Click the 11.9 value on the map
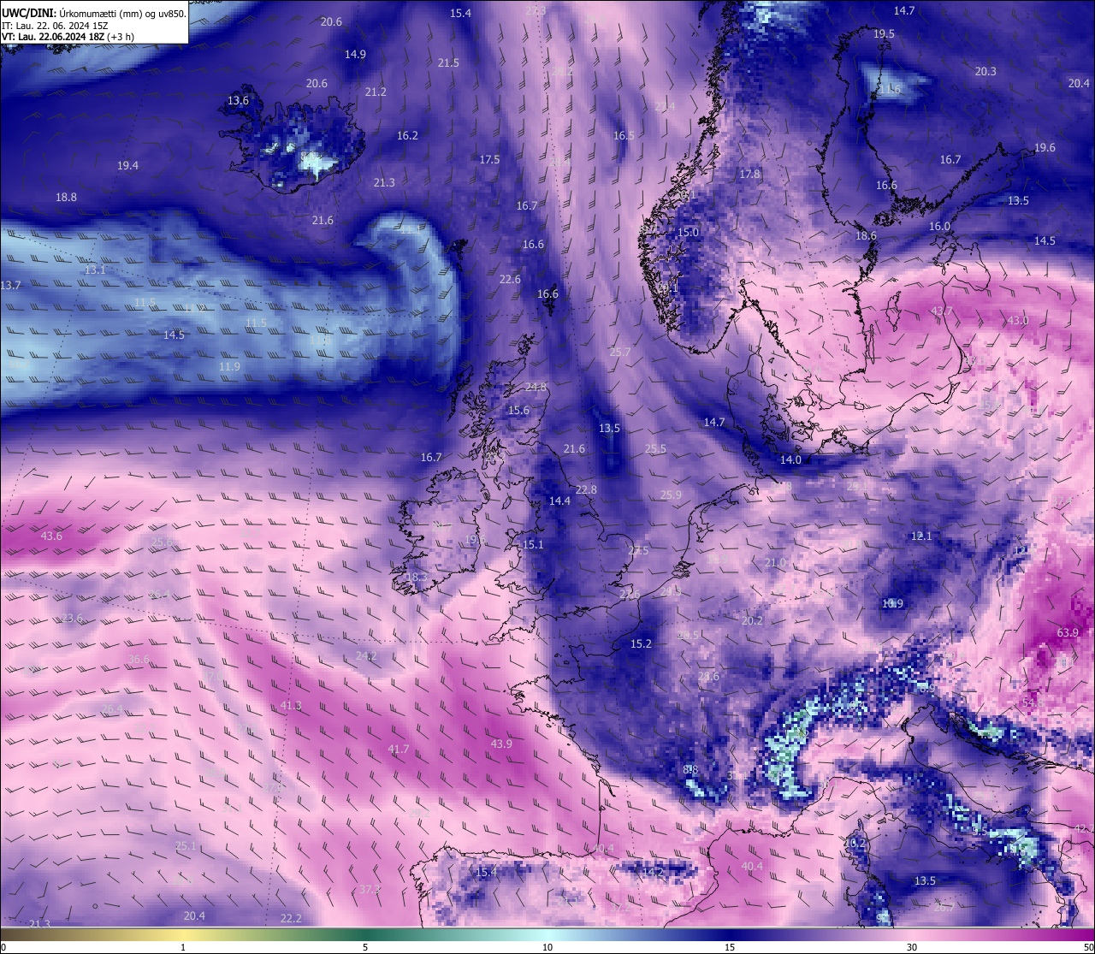1095x954 pixels. [229, 366]
